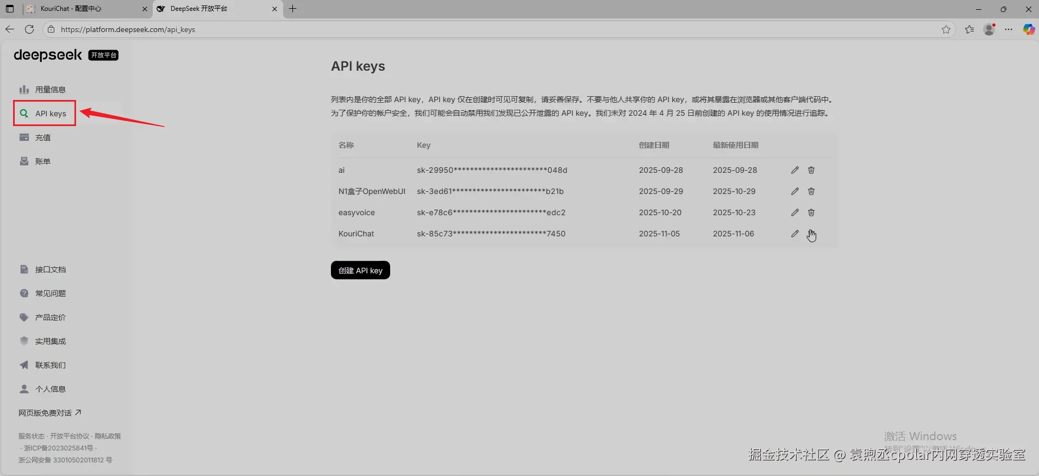This screenshot has width=1039, height=476.
Task: Open the 隐私政策 footer link
Action: pos(108,436)
